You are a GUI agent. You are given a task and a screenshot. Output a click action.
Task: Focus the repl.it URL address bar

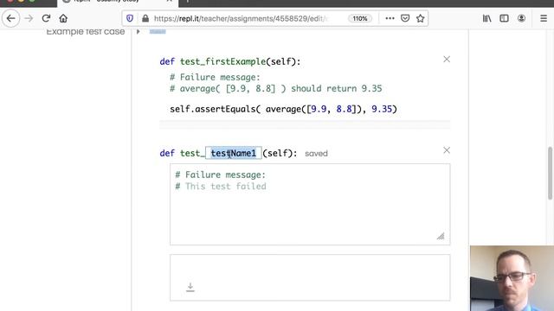pyautogui.click(x=241, y=18)
